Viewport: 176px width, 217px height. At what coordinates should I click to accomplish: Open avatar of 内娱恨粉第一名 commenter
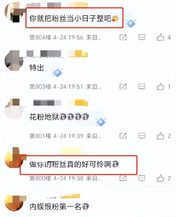tap(14, 204)
